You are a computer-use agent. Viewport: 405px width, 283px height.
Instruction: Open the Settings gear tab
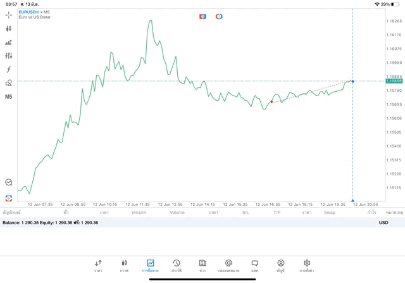pos(307,265)
